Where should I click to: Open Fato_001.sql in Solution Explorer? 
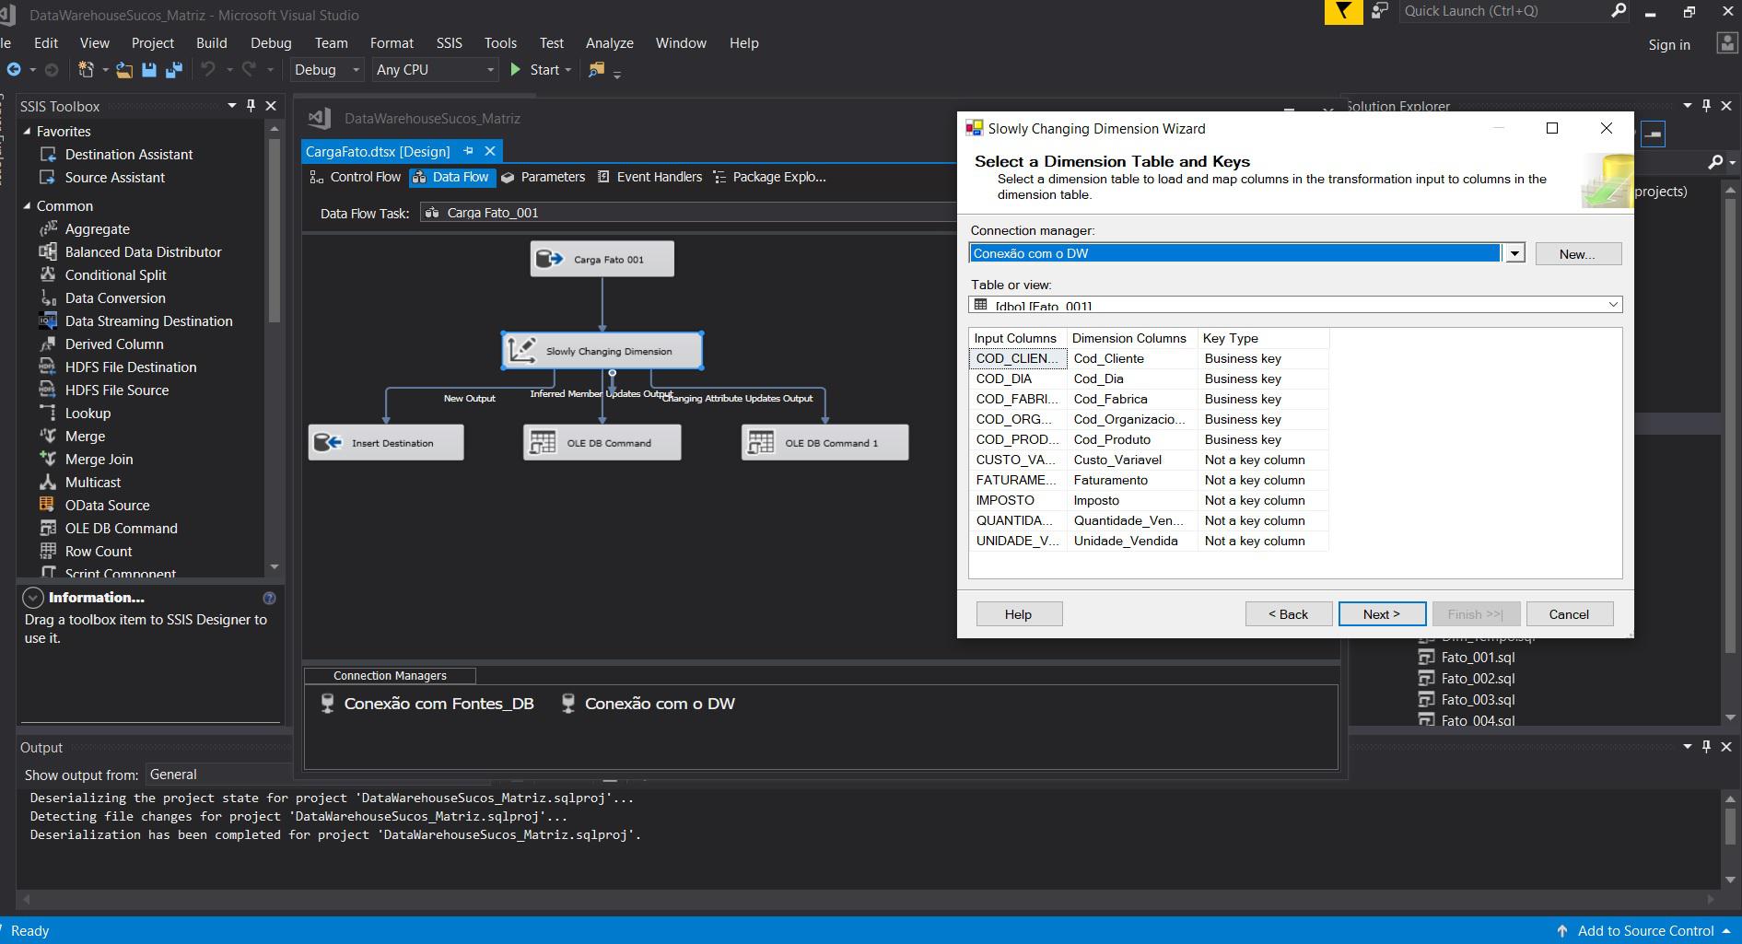pos(1478,658)
